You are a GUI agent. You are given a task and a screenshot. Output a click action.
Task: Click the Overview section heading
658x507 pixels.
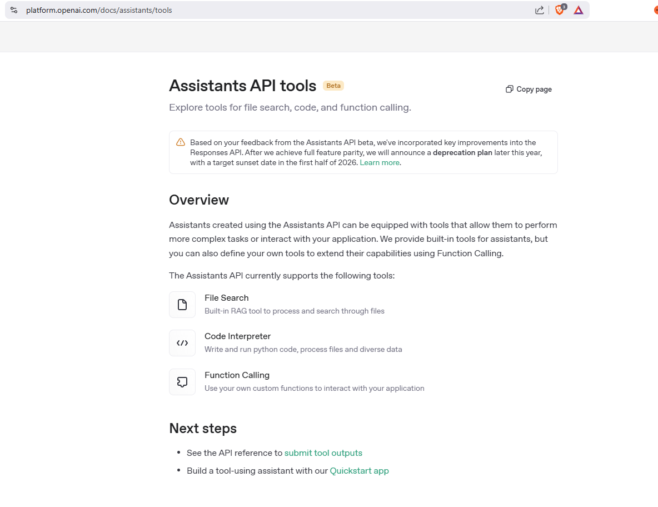[199, 200]
